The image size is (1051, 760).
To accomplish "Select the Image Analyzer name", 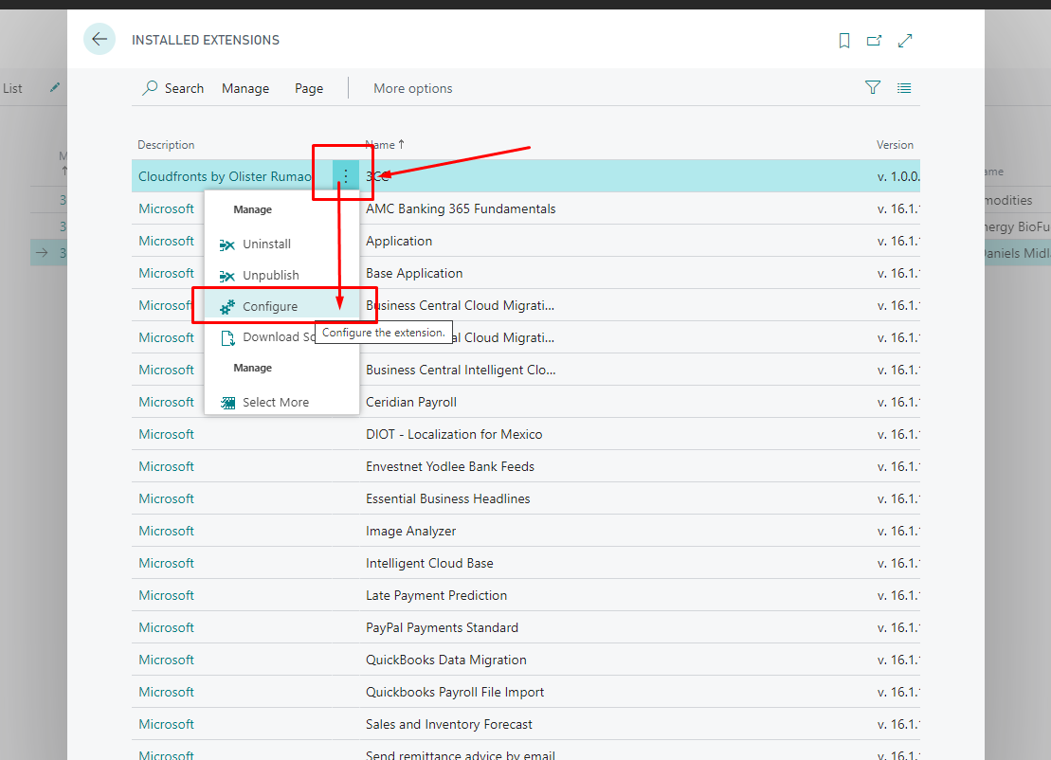I will coord(411,531).
